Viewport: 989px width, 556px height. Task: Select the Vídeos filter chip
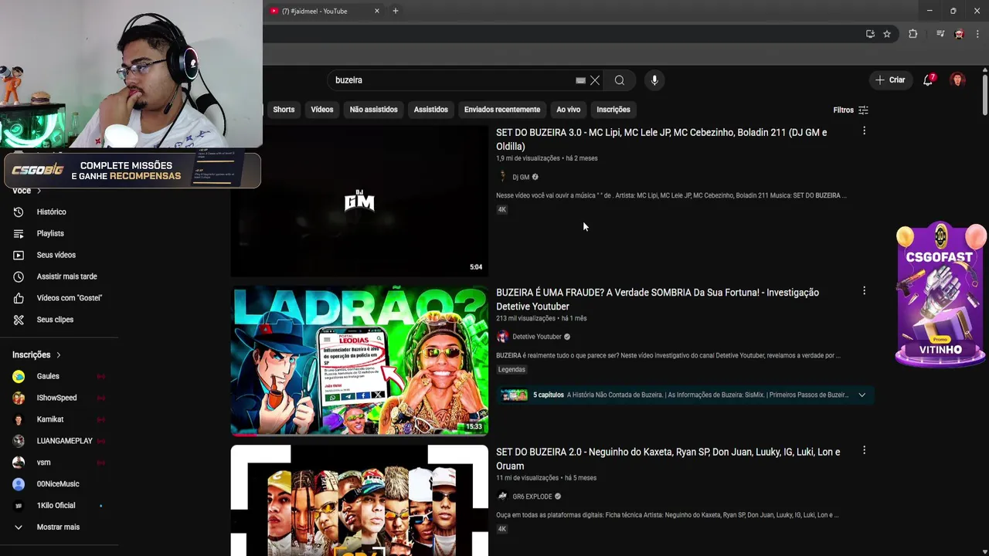point(322,110)
